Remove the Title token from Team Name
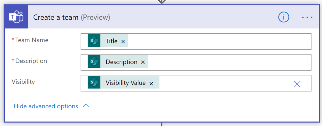322x126 pixels. [x=123, y=42]
